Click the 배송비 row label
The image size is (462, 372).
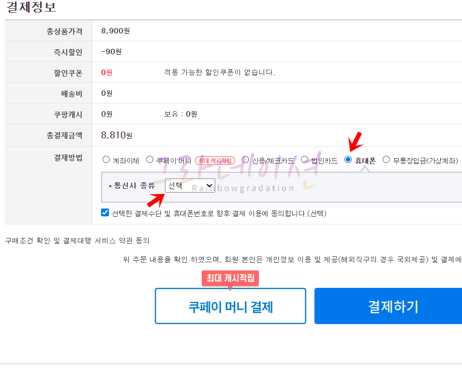point(72,94)
